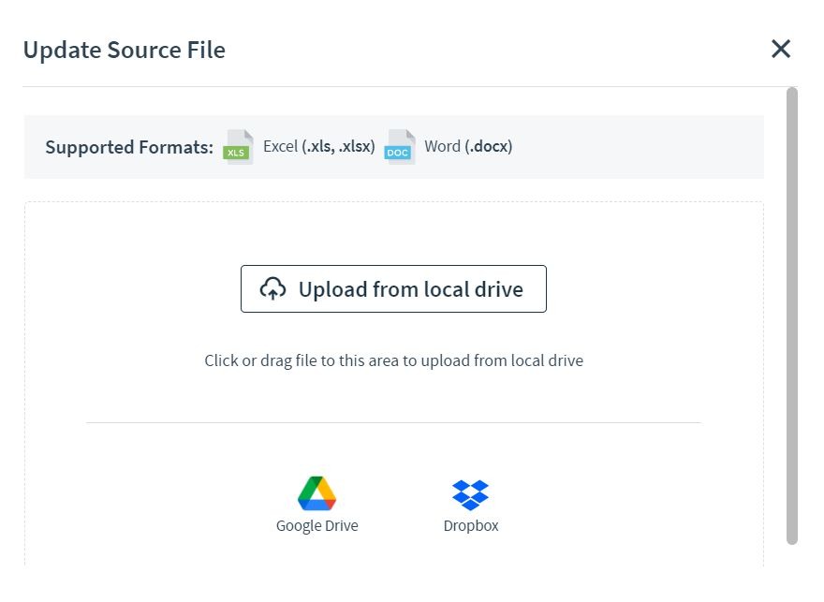Choose Dropbox as the upload source
Image resolution: width=824 pixels, height=602 pixels.
(471, 501)
